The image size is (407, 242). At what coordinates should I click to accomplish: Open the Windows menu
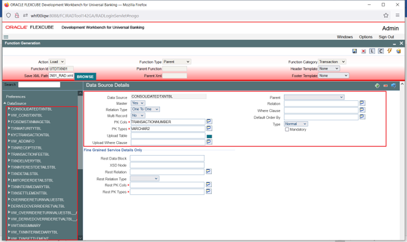[345, 37]
